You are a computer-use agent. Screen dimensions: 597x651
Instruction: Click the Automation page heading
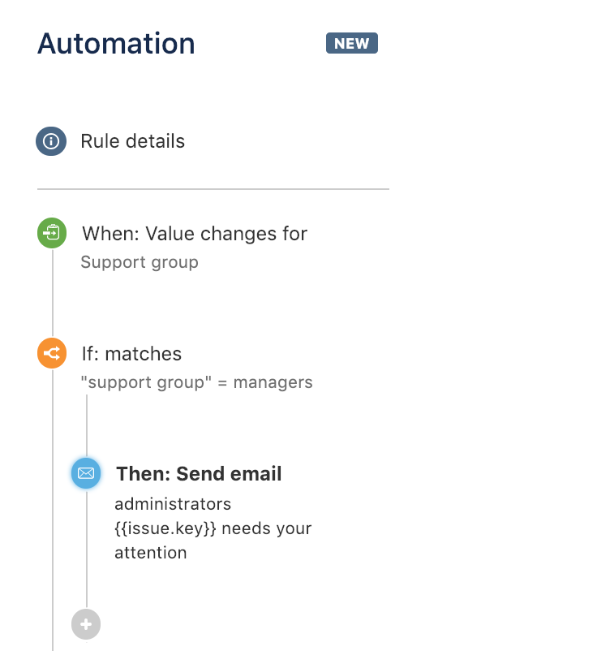pyautogui.click(x=115, y=44)
